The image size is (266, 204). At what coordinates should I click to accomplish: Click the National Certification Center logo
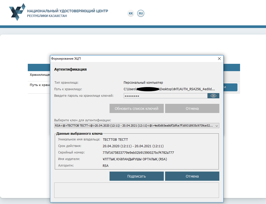tap(17, 12)
